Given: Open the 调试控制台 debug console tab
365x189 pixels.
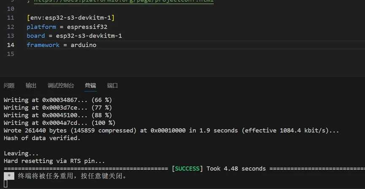Looking at the screenshot, I should tap(61, 86).
